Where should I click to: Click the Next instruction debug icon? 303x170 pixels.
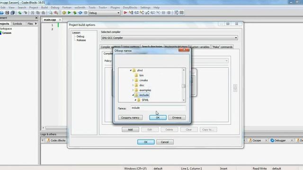coord(152,13)
